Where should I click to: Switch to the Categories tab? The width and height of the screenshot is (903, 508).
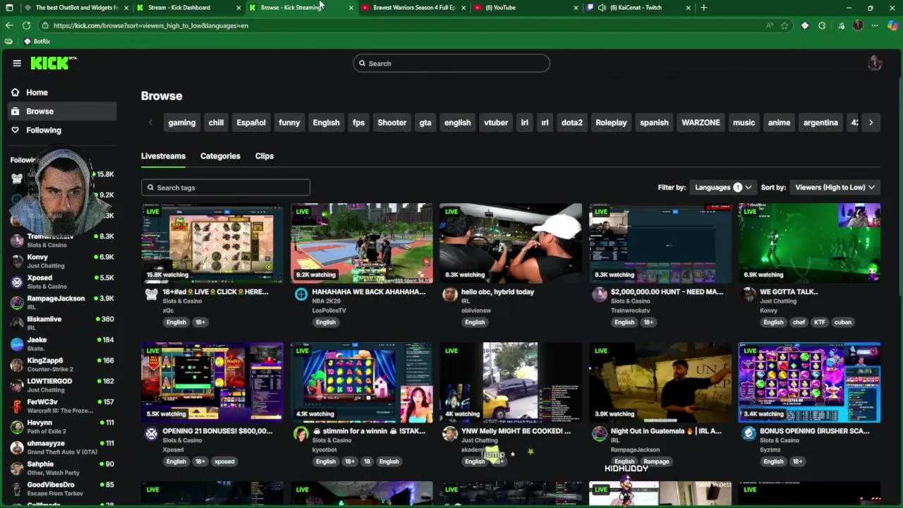tap(220, 156)
